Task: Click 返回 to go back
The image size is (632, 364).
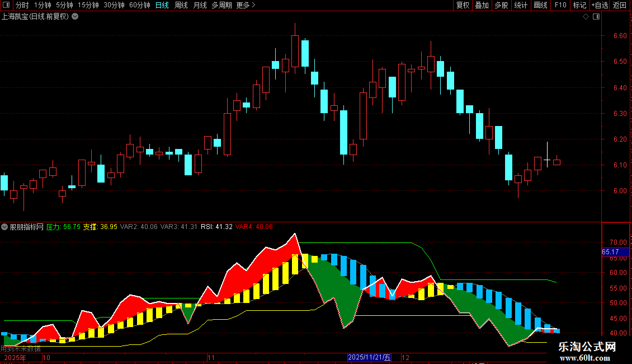Action: (x=620, y=5)
